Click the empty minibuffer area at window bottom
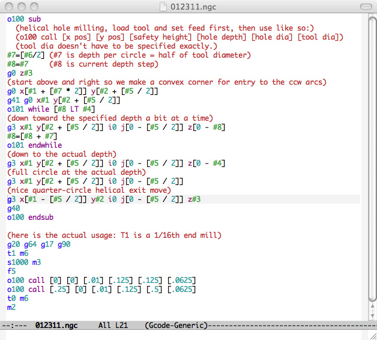The width and height of the screenshot is (377, 340). [x=184, y=335]
